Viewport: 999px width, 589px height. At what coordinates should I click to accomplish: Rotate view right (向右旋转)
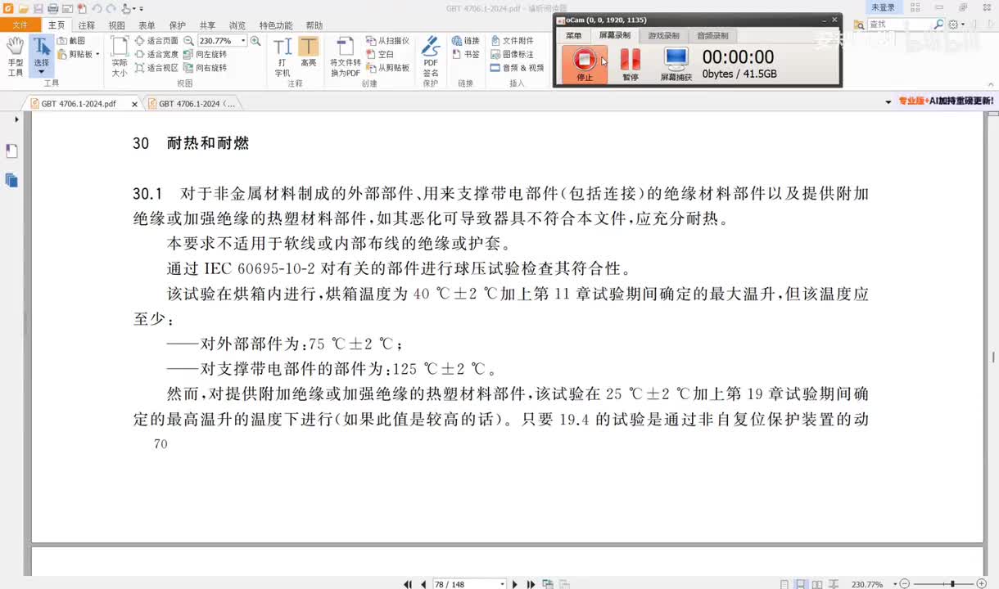coord(206,68)
